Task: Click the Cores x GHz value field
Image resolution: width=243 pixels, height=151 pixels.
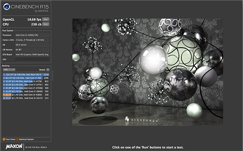Action: (32, 40)
